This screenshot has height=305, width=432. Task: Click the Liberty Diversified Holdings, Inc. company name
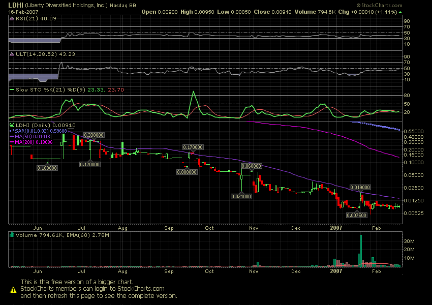coord(66,5)
